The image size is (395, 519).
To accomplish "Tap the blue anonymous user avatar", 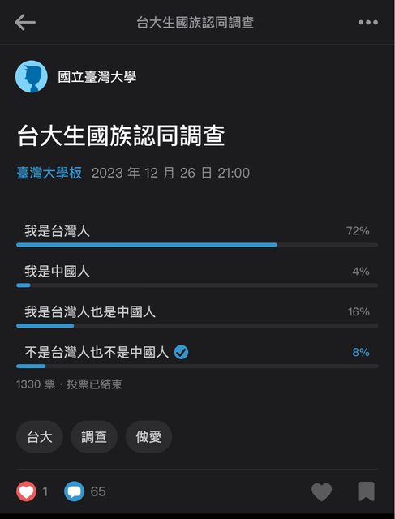I will (32, 76).
